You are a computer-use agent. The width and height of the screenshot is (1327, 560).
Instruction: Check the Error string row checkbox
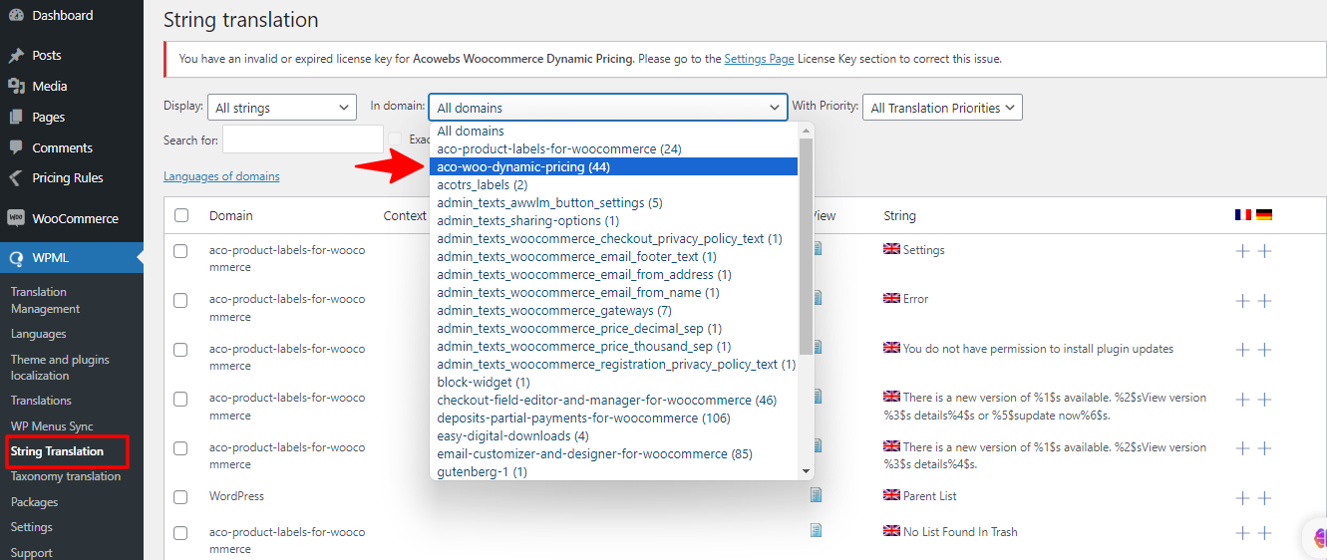[180, 300]
